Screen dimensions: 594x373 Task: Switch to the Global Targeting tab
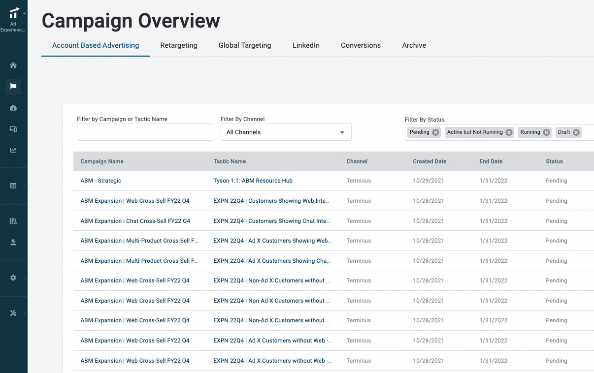[245, 45]
